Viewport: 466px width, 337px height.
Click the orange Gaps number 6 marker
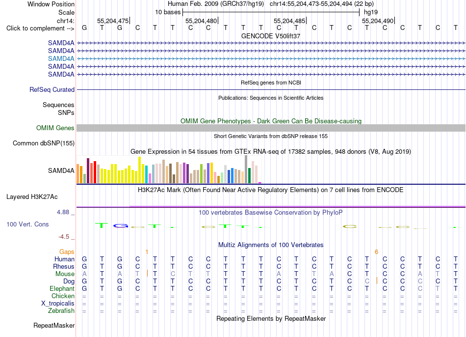[x=376, y=252]
